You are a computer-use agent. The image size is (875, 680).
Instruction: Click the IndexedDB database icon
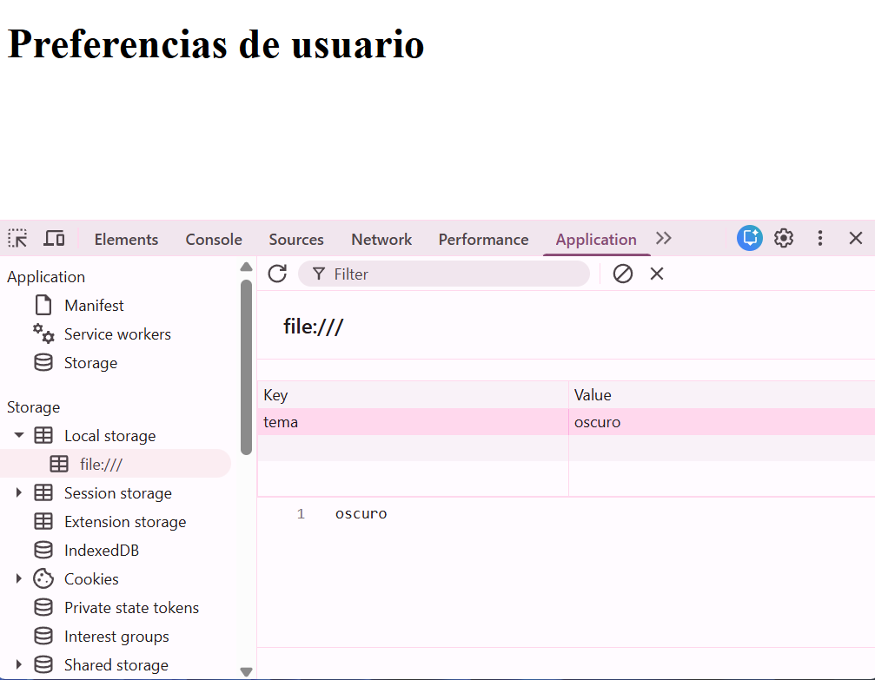click(x=43, y=550)
